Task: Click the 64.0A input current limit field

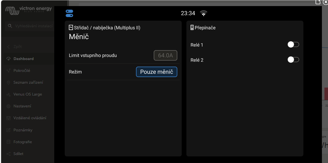Action: pyautogui.click(x=165, y=55)
